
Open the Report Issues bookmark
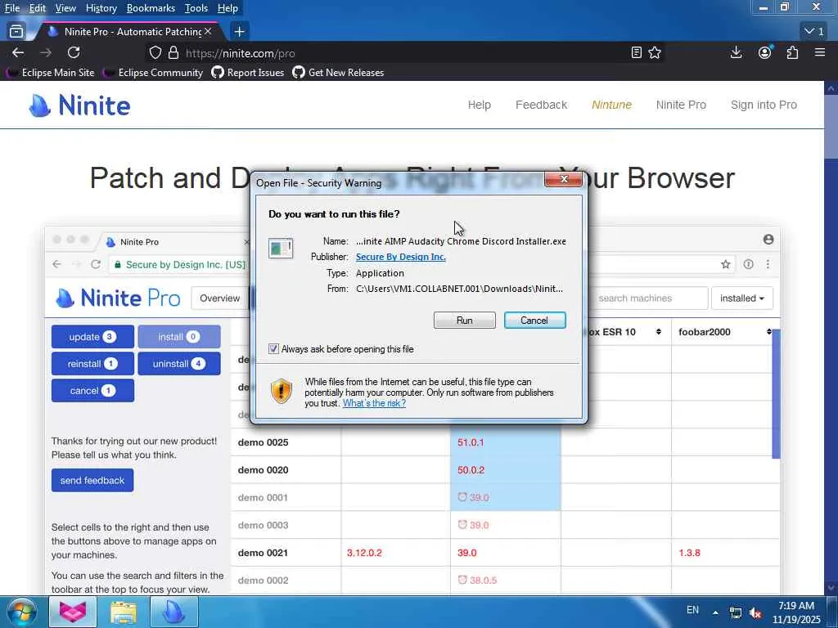click(247, 73)
